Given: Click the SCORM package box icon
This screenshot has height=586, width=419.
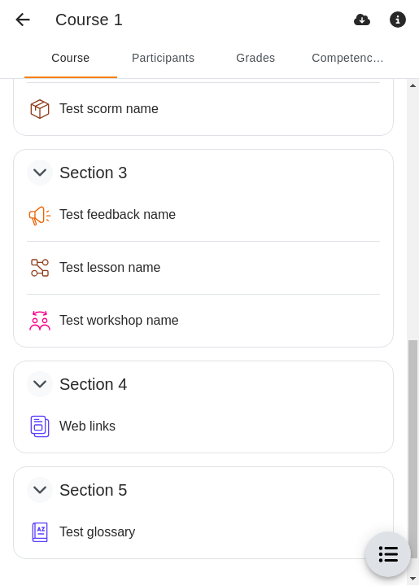Looking at the screenshot, I should pyautogui.click(x=40, y=109).
